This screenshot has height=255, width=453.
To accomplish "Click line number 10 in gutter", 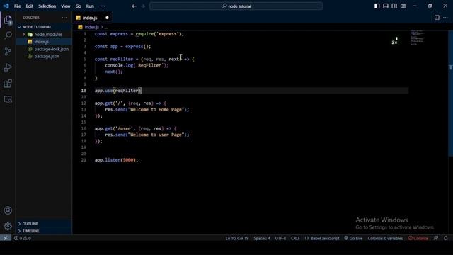I will coord(84,91).
